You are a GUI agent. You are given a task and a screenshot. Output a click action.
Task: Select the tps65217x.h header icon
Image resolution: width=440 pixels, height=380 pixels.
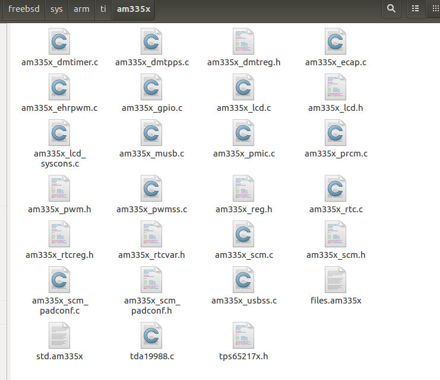[243, 336]
